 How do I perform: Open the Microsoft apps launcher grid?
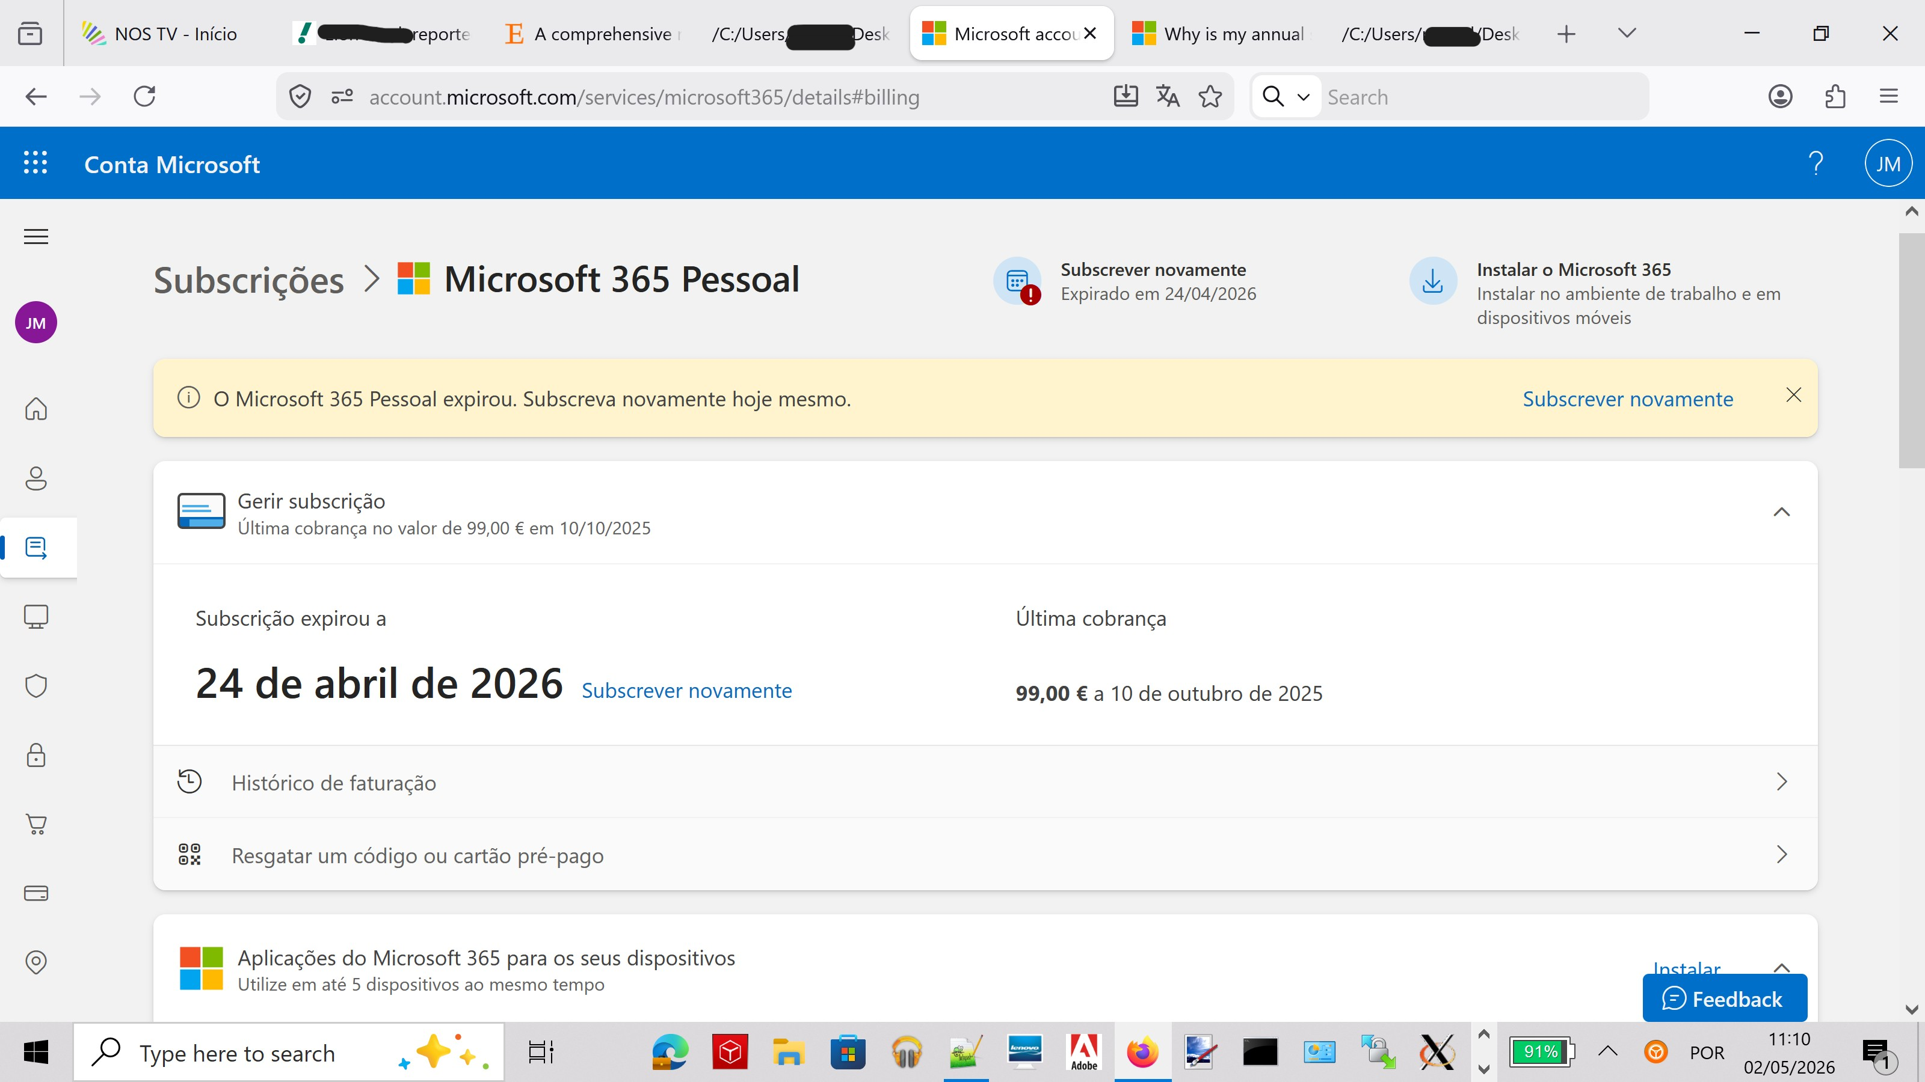pyautogui.click(x=35, y=163)
